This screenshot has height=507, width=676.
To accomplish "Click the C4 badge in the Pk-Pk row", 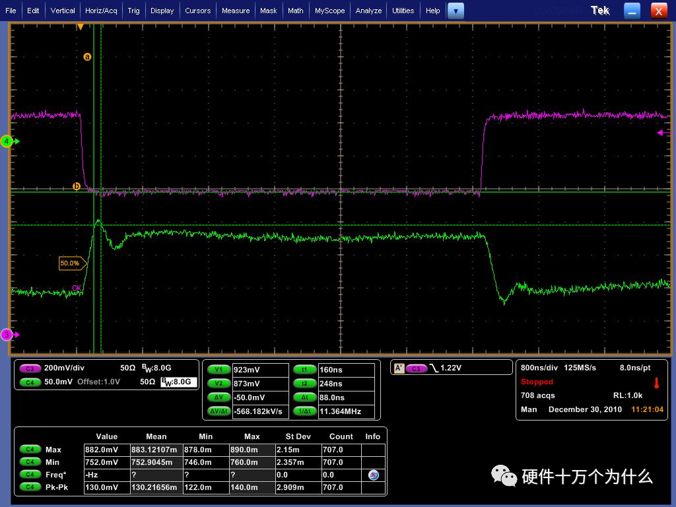I will pos(30,487).
